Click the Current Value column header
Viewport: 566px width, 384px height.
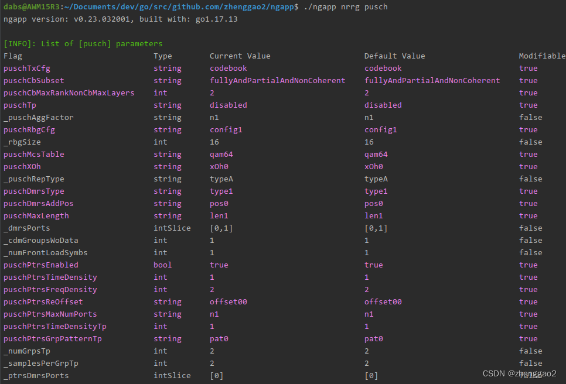click(x=240, y=56)
